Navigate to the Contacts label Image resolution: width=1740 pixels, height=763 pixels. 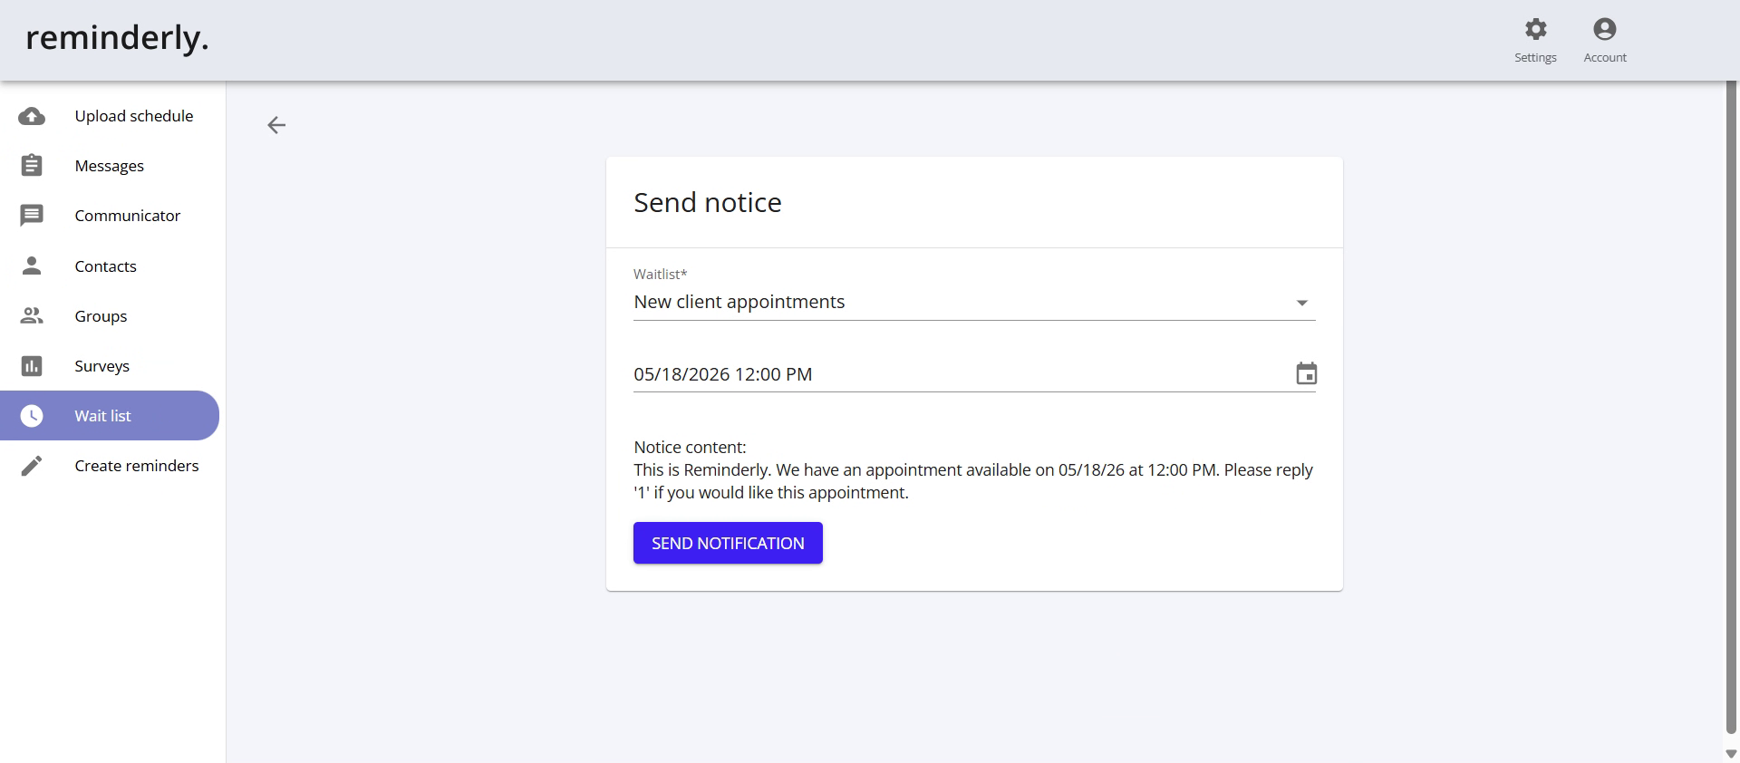coord(106,266)
